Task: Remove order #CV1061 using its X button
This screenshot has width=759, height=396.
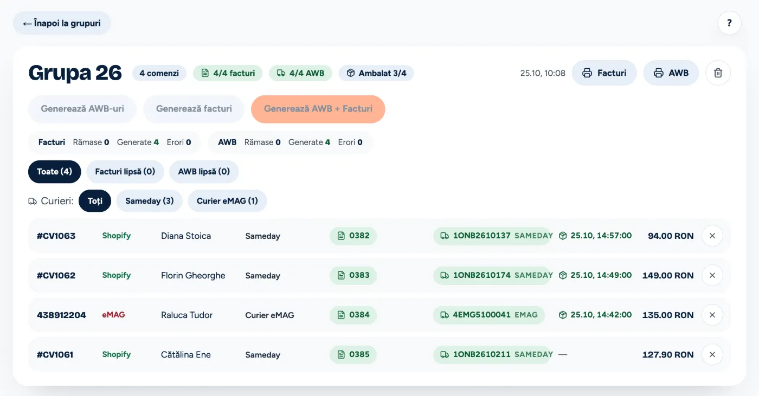Action: (712, 355)
